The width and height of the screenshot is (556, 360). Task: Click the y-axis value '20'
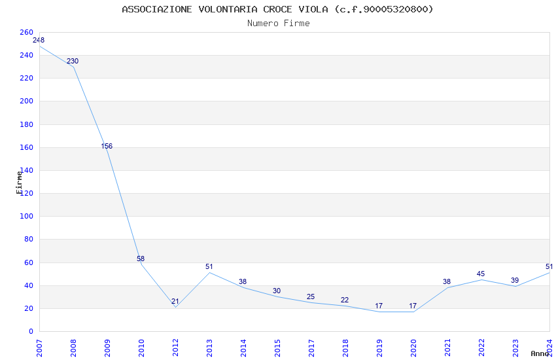(x=29, y=308)
